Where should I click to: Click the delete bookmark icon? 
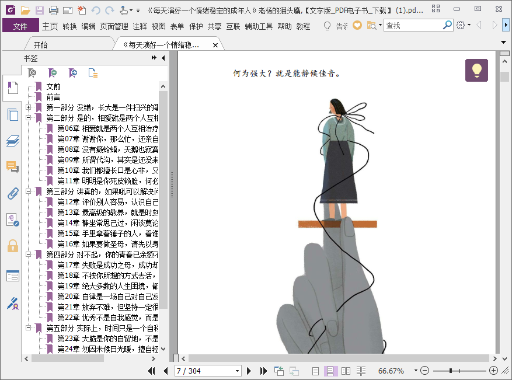pyautogui.click(x=32, y=73)
